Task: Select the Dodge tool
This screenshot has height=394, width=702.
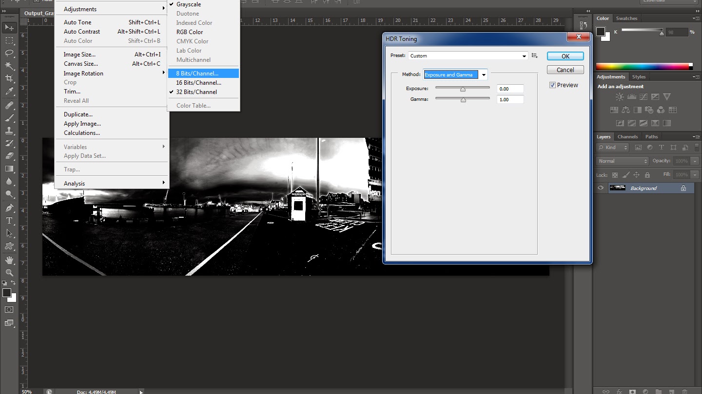Action: tap(9, 194)
